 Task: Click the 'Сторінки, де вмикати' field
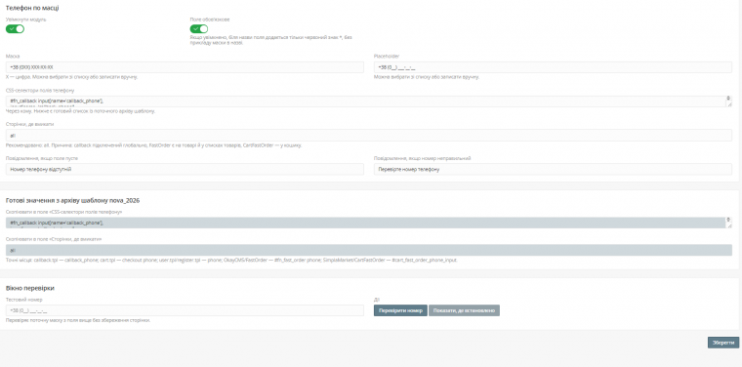pos(369,136)
